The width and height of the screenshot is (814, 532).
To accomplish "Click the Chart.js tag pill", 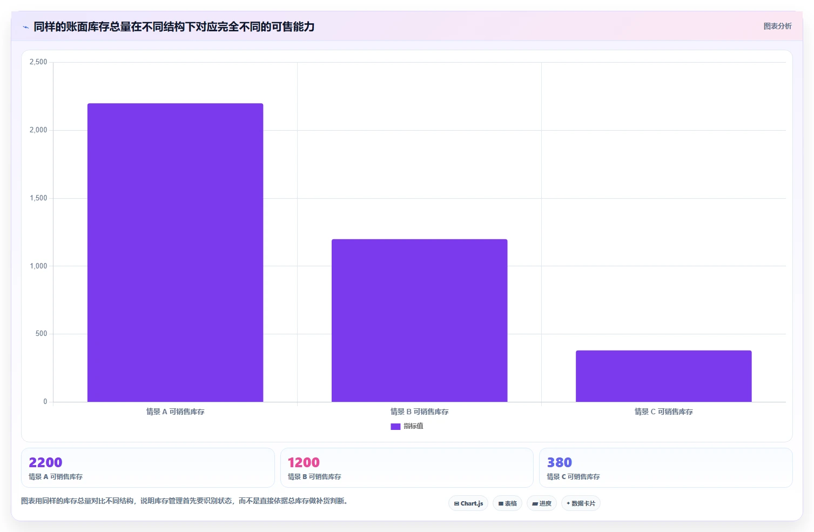I will click(468, 503).
